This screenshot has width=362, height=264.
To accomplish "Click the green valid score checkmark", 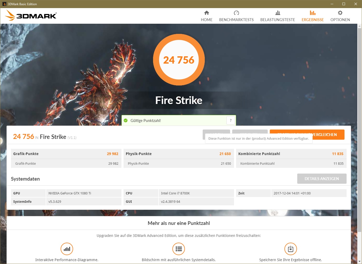I will pyautogui.click(x=126, y=120).
